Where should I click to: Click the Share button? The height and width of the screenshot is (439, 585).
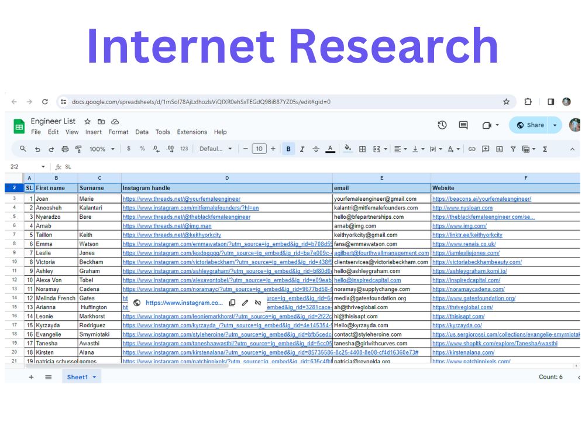(x=529, y=125)
